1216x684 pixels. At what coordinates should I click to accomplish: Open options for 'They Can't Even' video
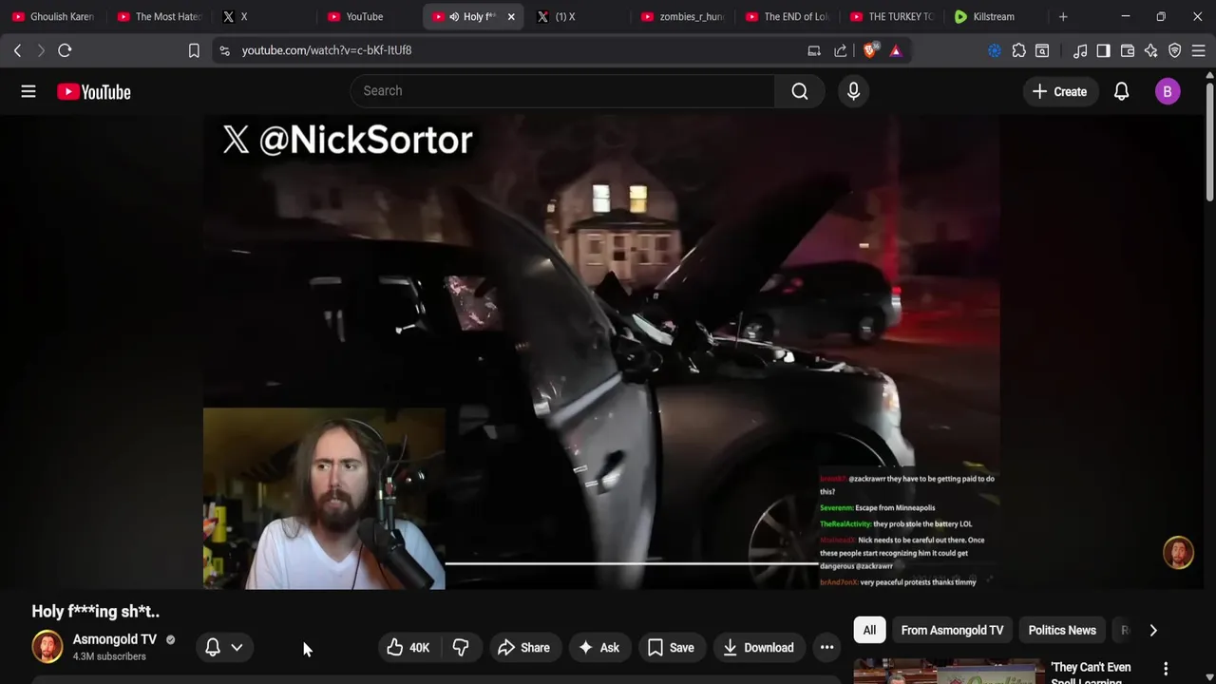(x=1166, y=669)
